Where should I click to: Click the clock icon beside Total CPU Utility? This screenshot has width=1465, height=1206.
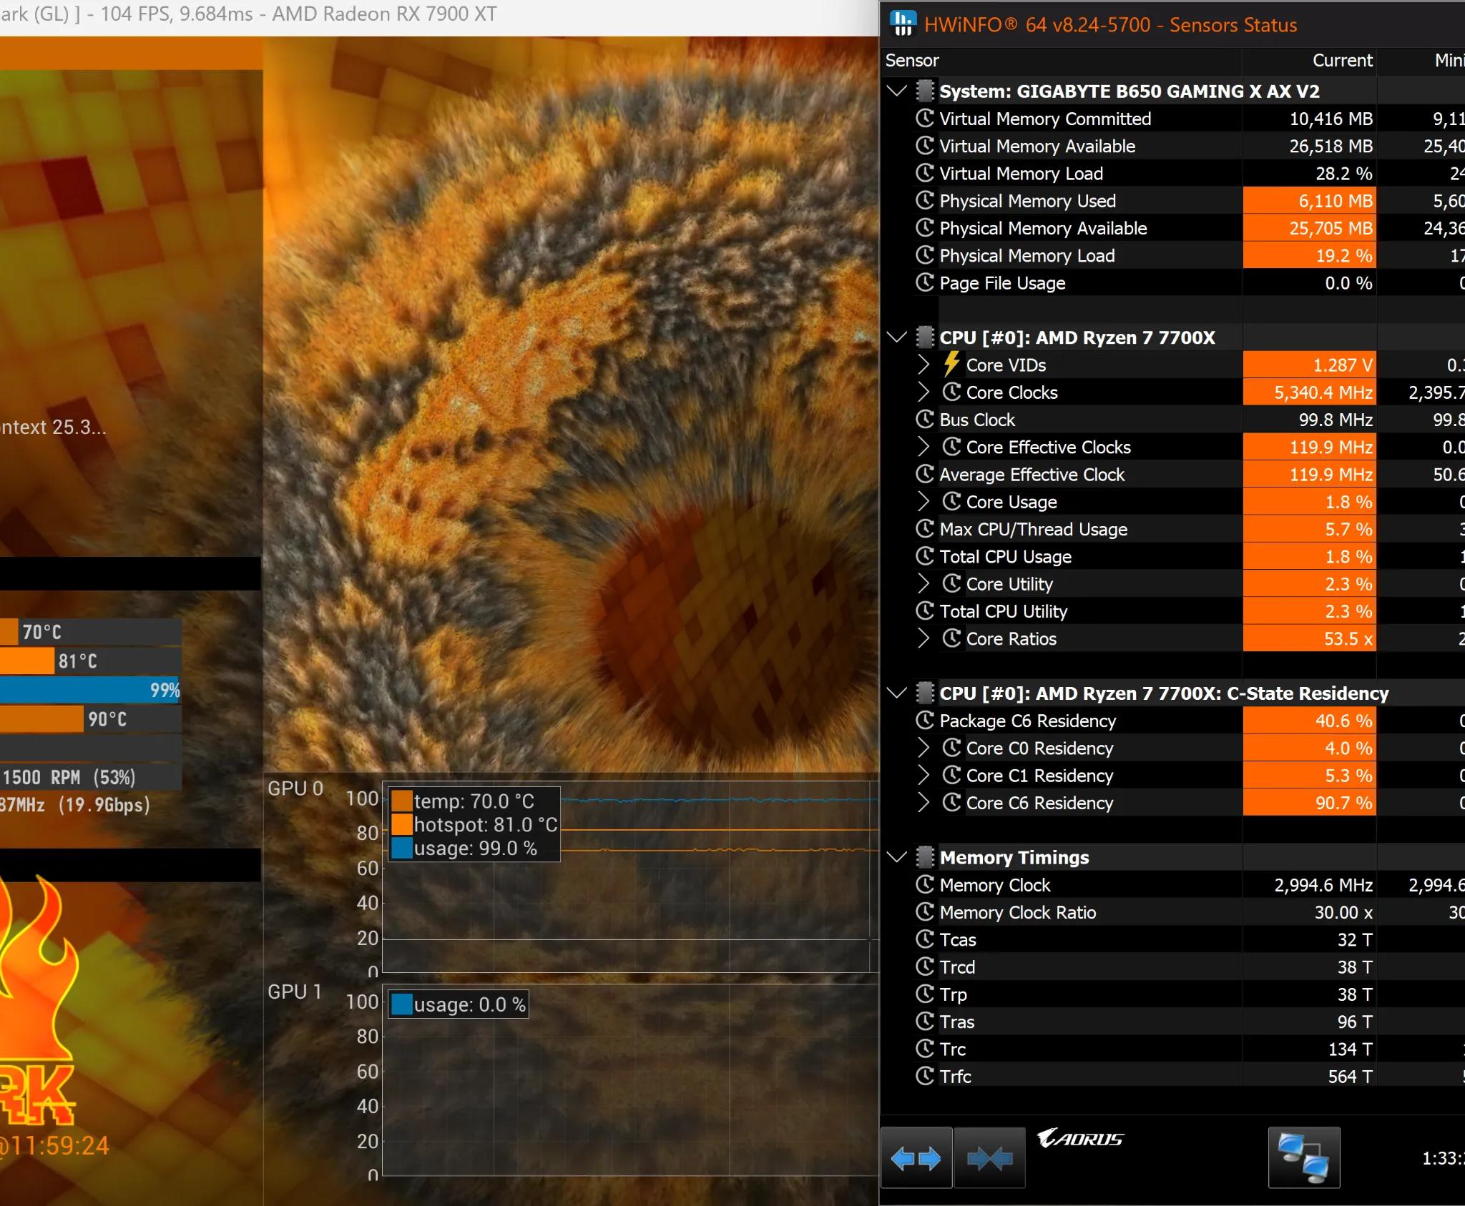(x=925, y=611)
